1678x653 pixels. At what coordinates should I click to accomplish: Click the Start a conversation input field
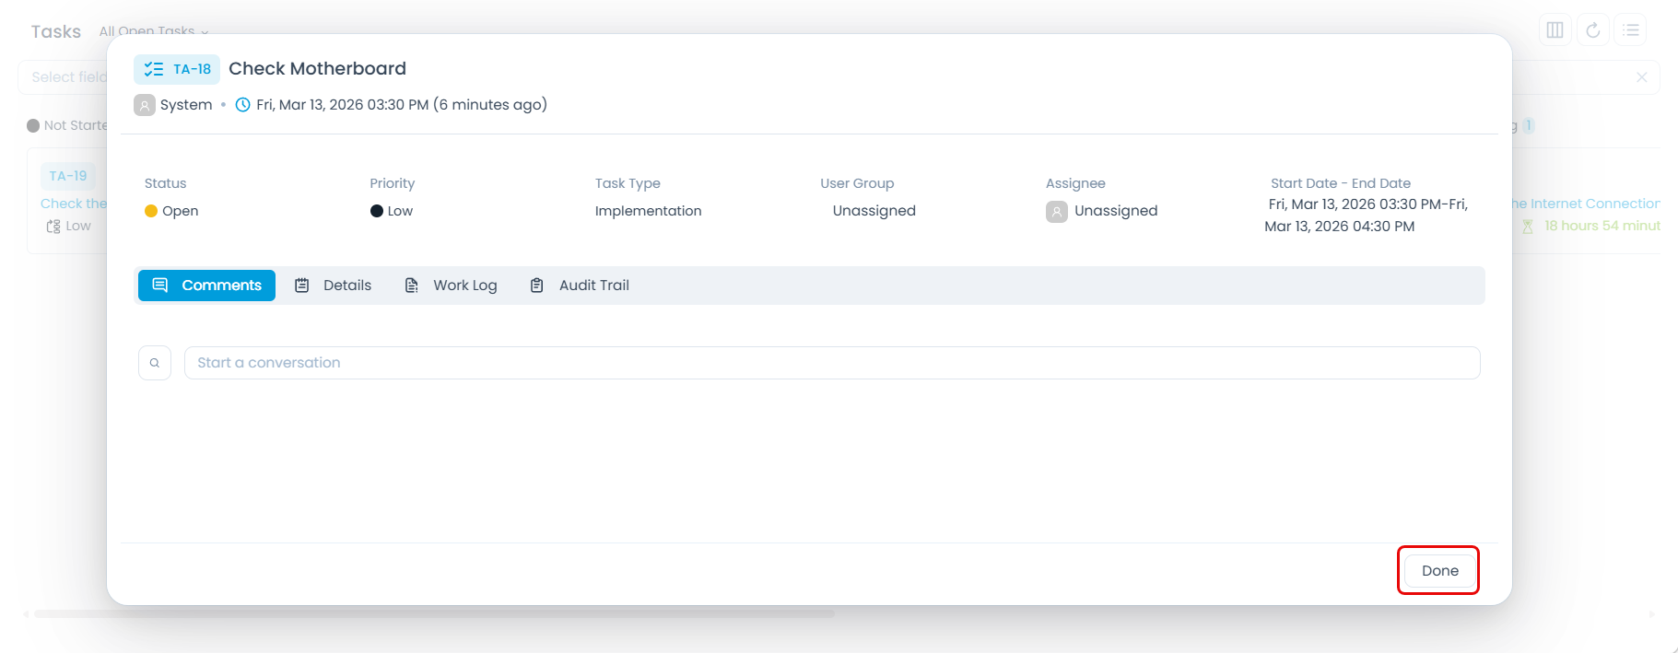pos(831,363)
